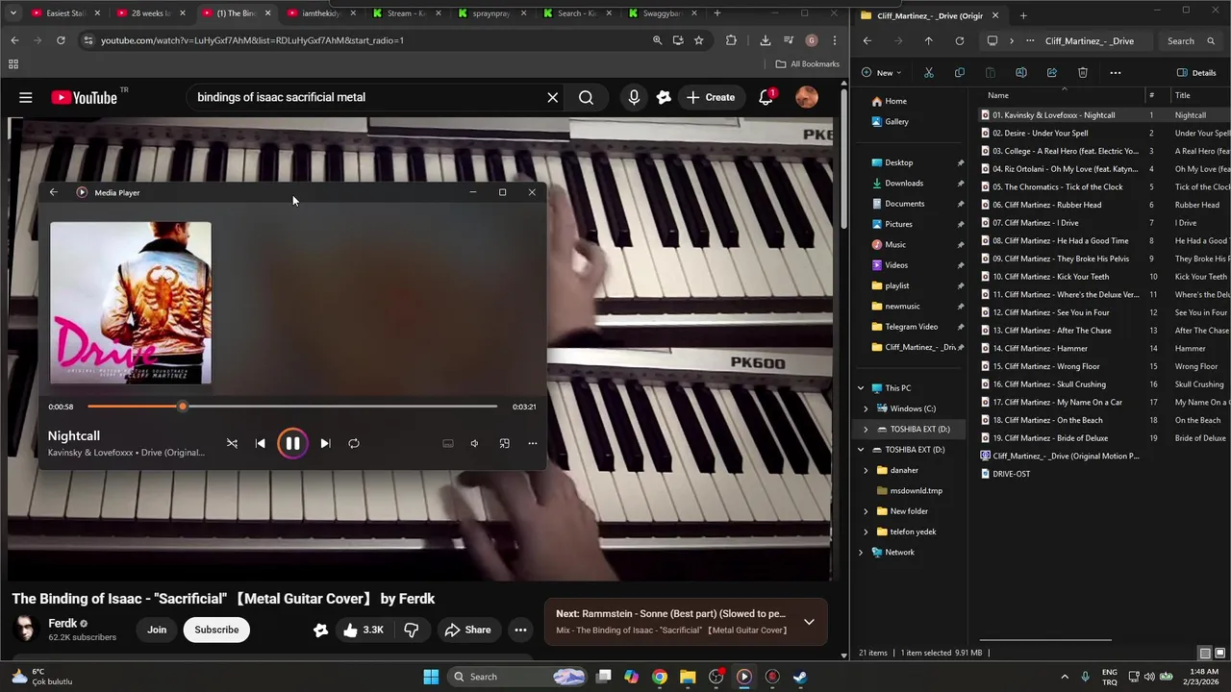This screenshot has height=692, width=1231.
Task: Click the Cut icon in File Explorer
Action: point(928,73)
